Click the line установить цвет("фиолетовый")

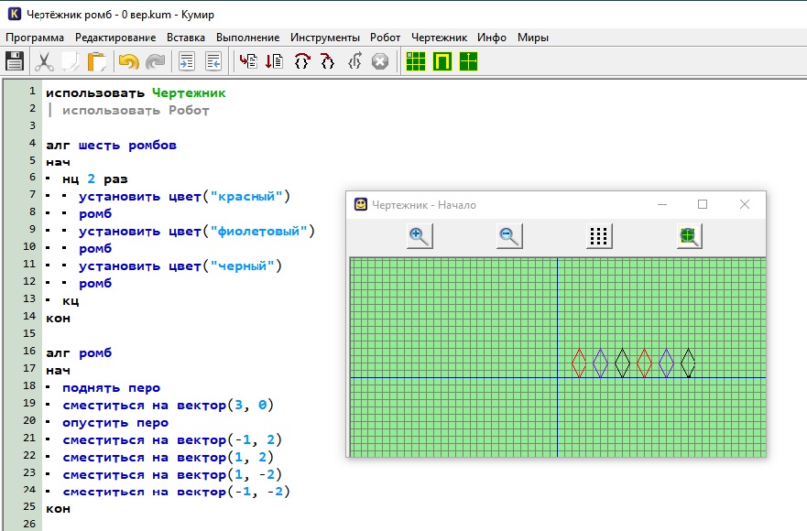tap(197, 231)
